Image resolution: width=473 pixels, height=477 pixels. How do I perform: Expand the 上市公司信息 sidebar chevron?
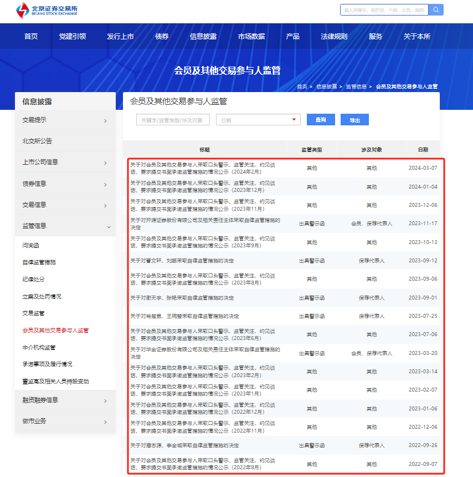pos(105,163)
